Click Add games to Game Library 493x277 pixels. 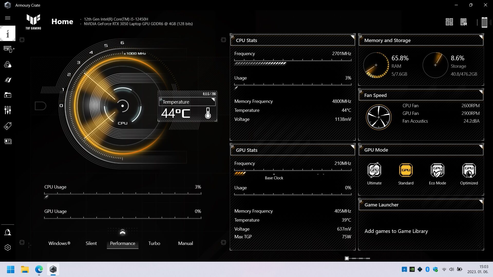pos(396,231)
